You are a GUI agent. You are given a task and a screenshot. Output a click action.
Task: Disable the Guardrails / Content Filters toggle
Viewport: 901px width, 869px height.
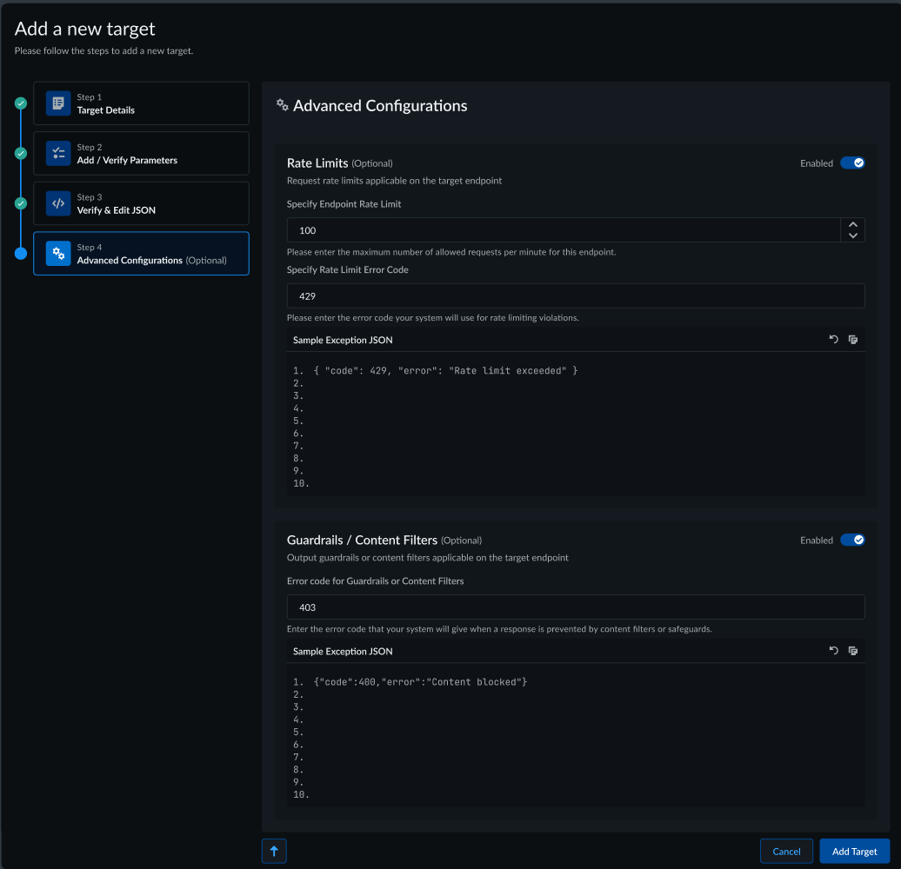852,541
